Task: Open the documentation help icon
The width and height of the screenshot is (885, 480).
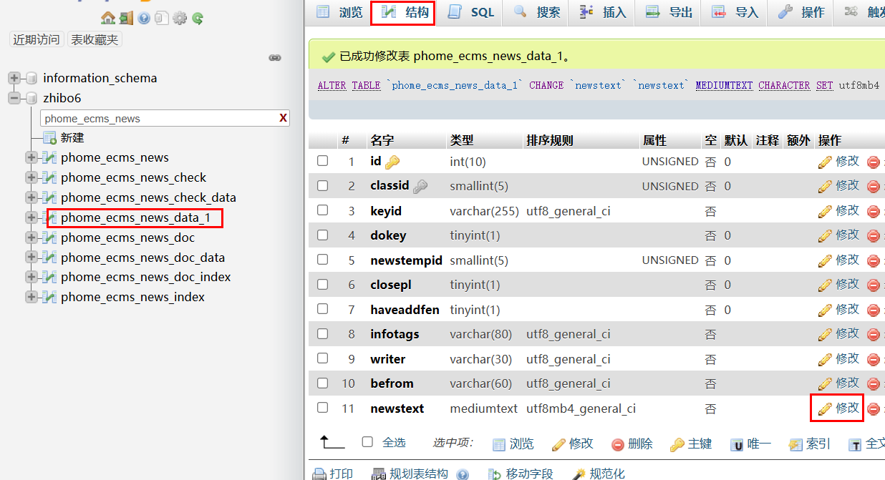Action: click(144, 18)
